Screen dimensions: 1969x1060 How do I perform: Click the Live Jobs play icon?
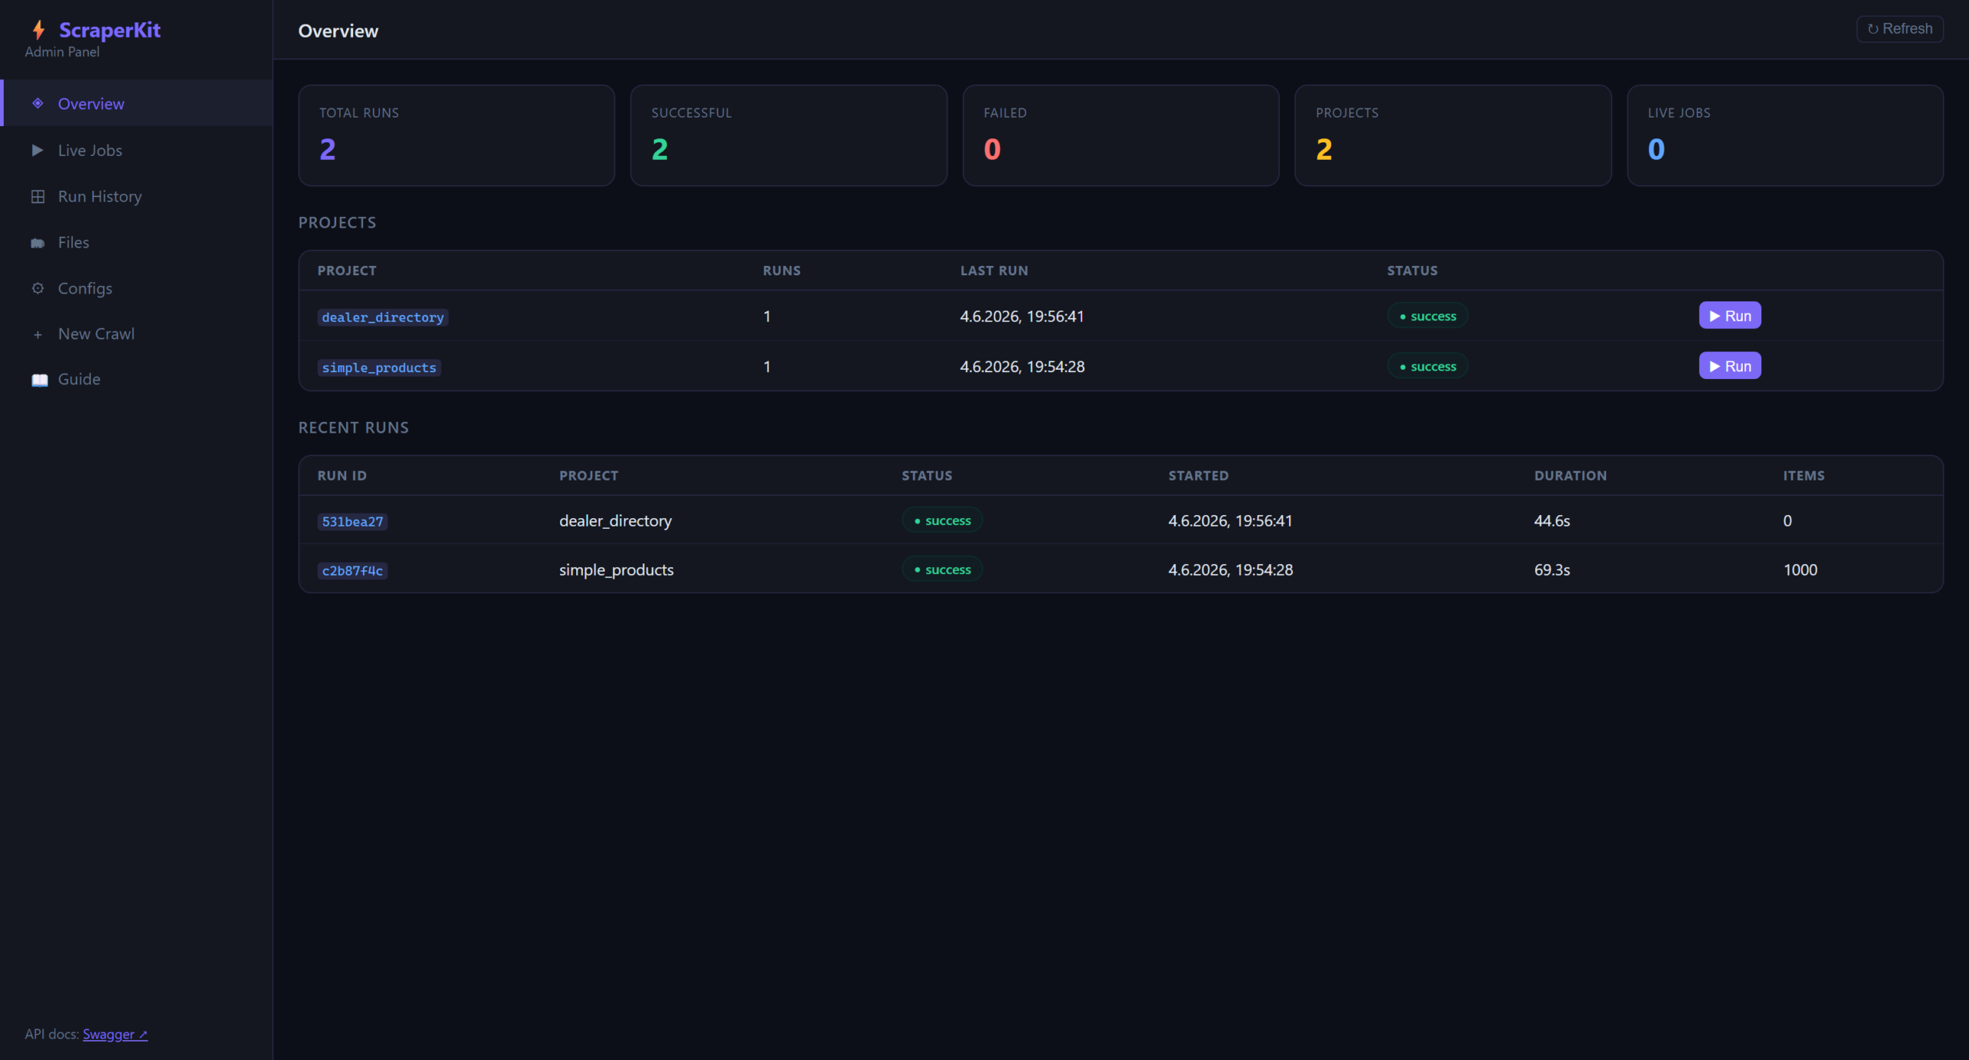38,150
